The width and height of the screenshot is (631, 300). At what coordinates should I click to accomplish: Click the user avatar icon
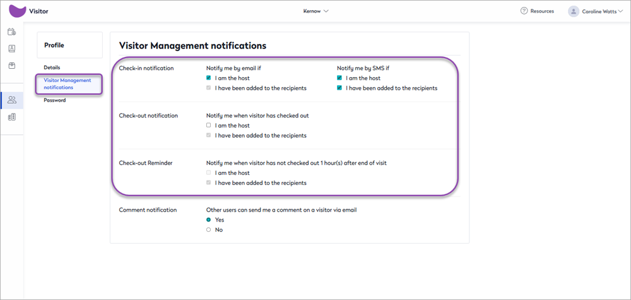tap(573, 11)
